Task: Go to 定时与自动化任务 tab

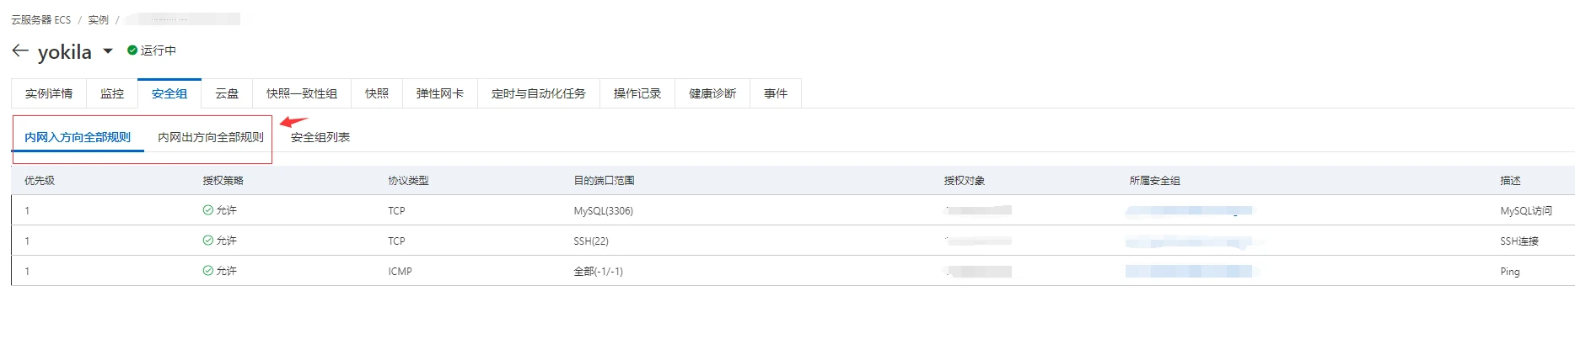Action: (538, 93)
